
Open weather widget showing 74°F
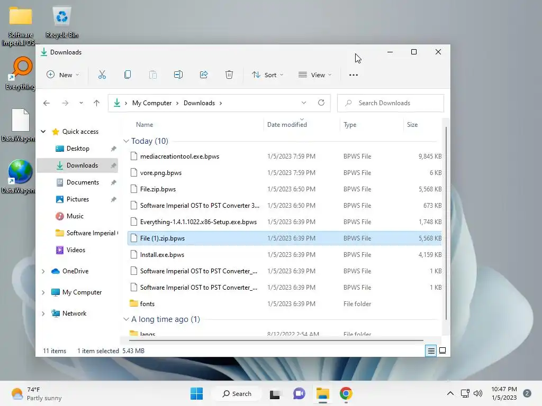(36, 393)
